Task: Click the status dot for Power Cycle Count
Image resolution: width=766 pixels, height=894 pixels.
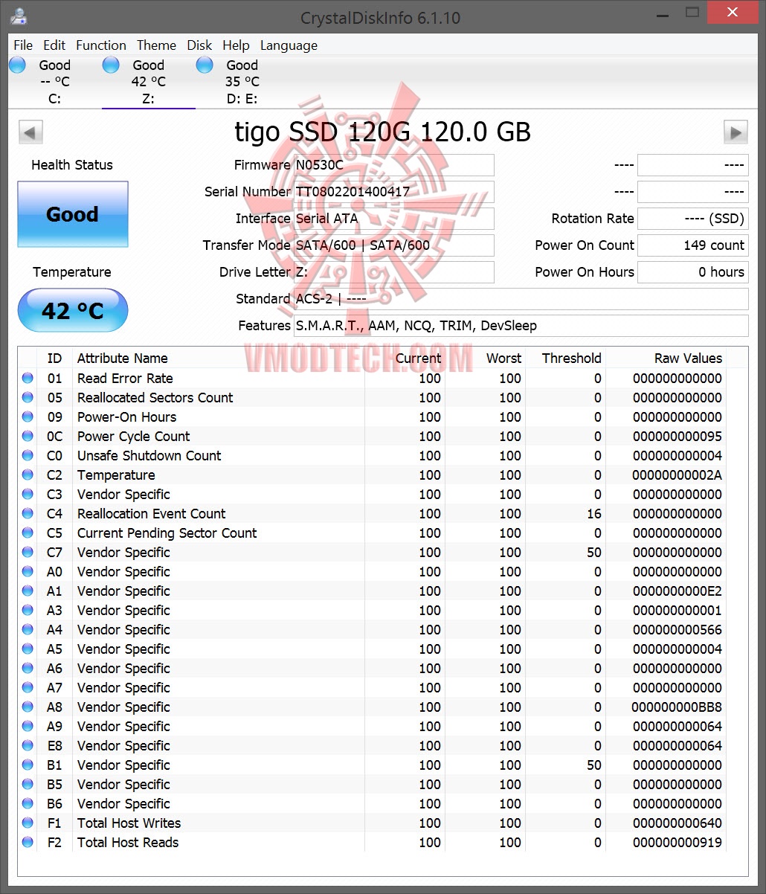Action: pos(28,436)
